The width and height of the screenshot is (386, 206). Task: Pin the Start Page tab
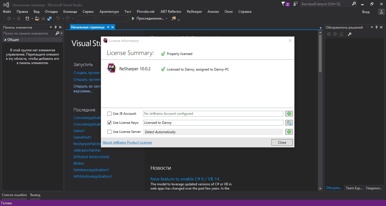click(108, 27)
